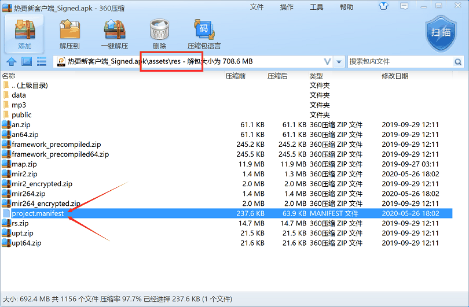Select framework_precompiled64.zip
This screenshot has height=307, width=469.
[60, 154]
